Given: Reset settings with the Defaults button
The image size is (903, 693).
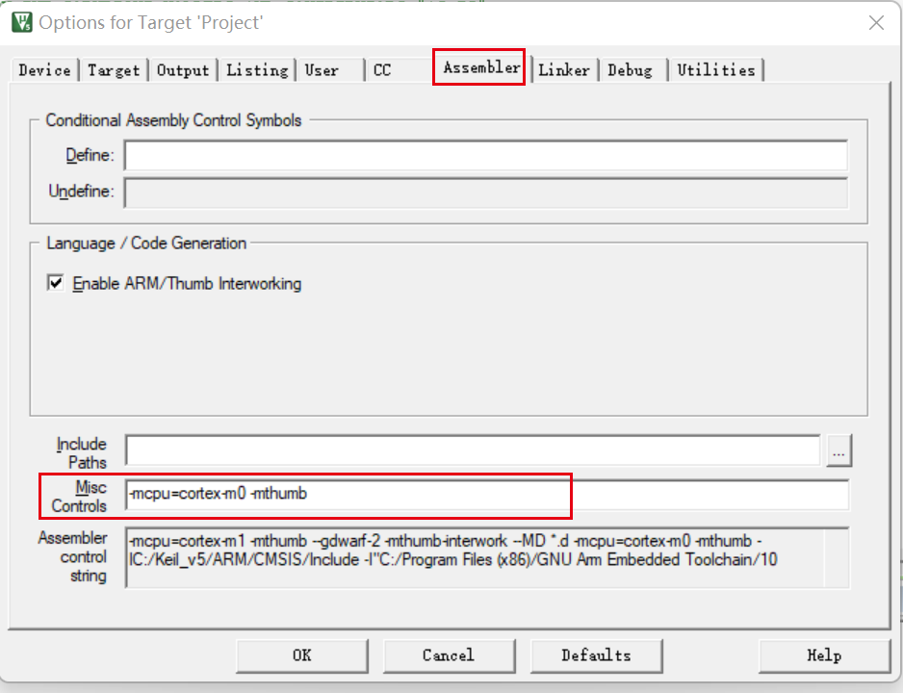Looking at the screenshot, I should [596, 655].
